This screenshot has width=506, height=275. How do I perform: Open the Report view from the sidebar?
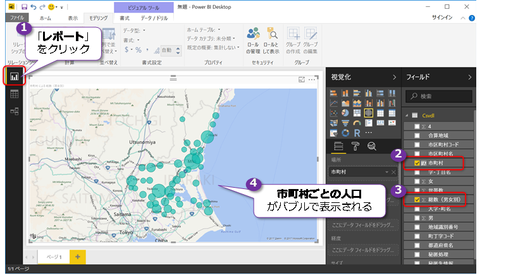[14, 76]
